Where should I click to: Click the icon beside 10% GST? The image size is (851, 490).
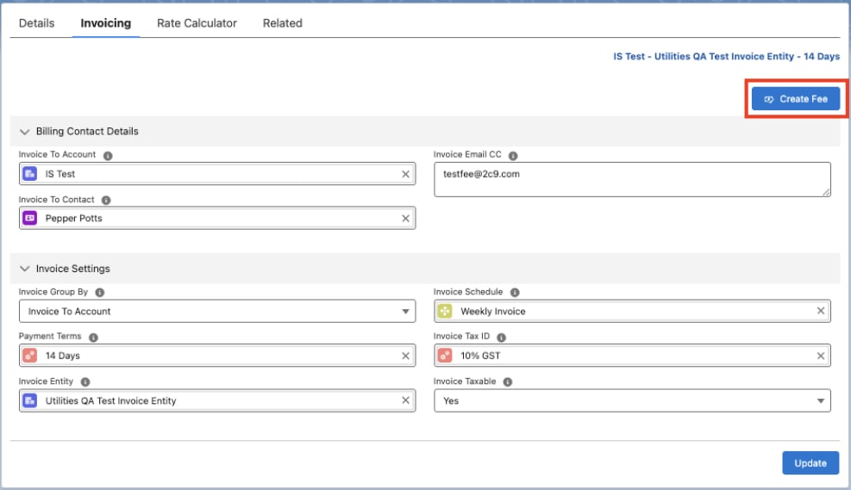click(445, 356)
